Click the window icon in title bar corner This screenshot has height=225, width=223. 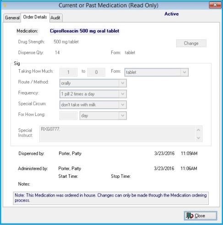pyautogui.click(x=5, y=5)
